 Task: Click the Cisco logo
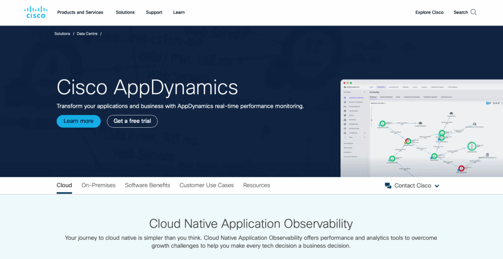coord(36,12)
